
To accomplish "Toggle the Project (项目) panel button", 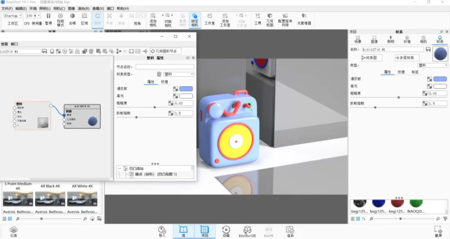I will coord(204,230).
